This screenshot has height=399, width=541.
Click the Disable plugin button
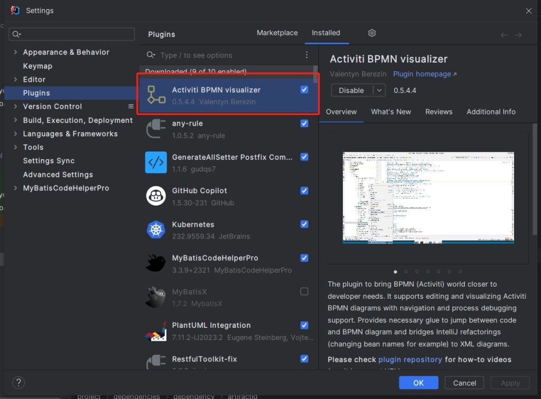[352, 90]
